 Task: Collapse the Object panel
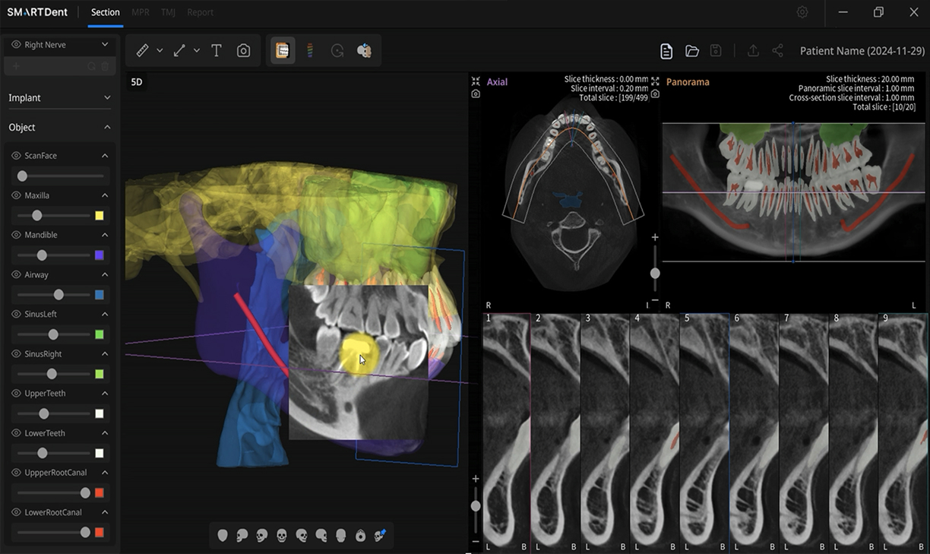(106, 128)
